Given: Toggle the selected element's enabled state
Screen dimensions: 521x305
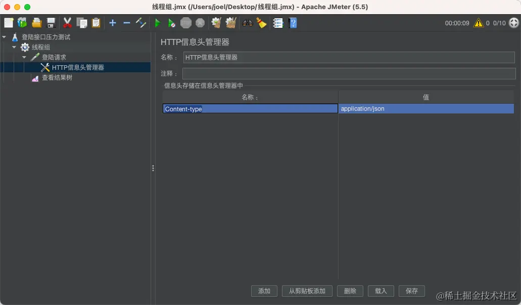Looking at the screenshot, I should (x=141, y=23).
